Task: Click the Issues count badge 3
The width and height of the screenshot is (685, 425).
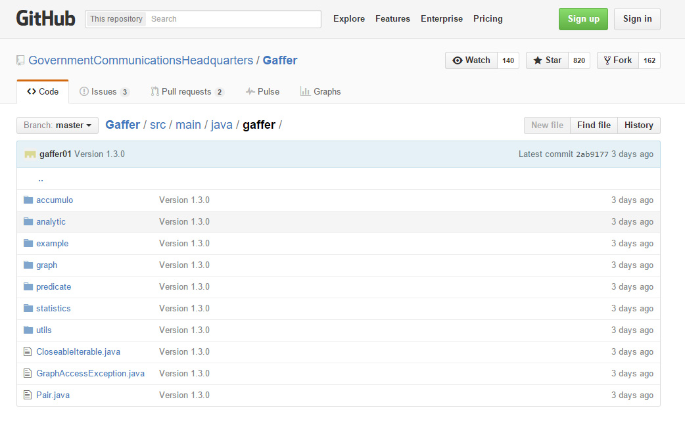Action: pos(125,92)
